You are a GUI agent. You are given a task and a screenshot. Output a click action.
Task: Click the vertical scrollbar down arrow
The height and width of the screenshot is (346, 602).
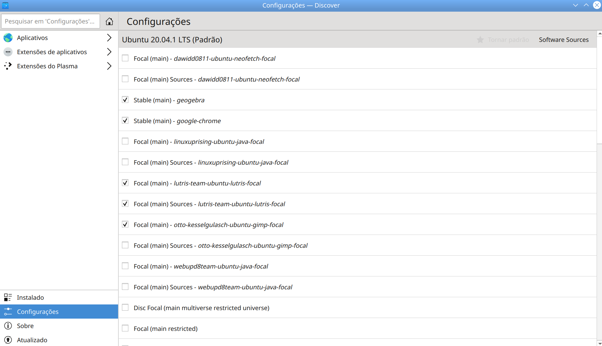599,343
